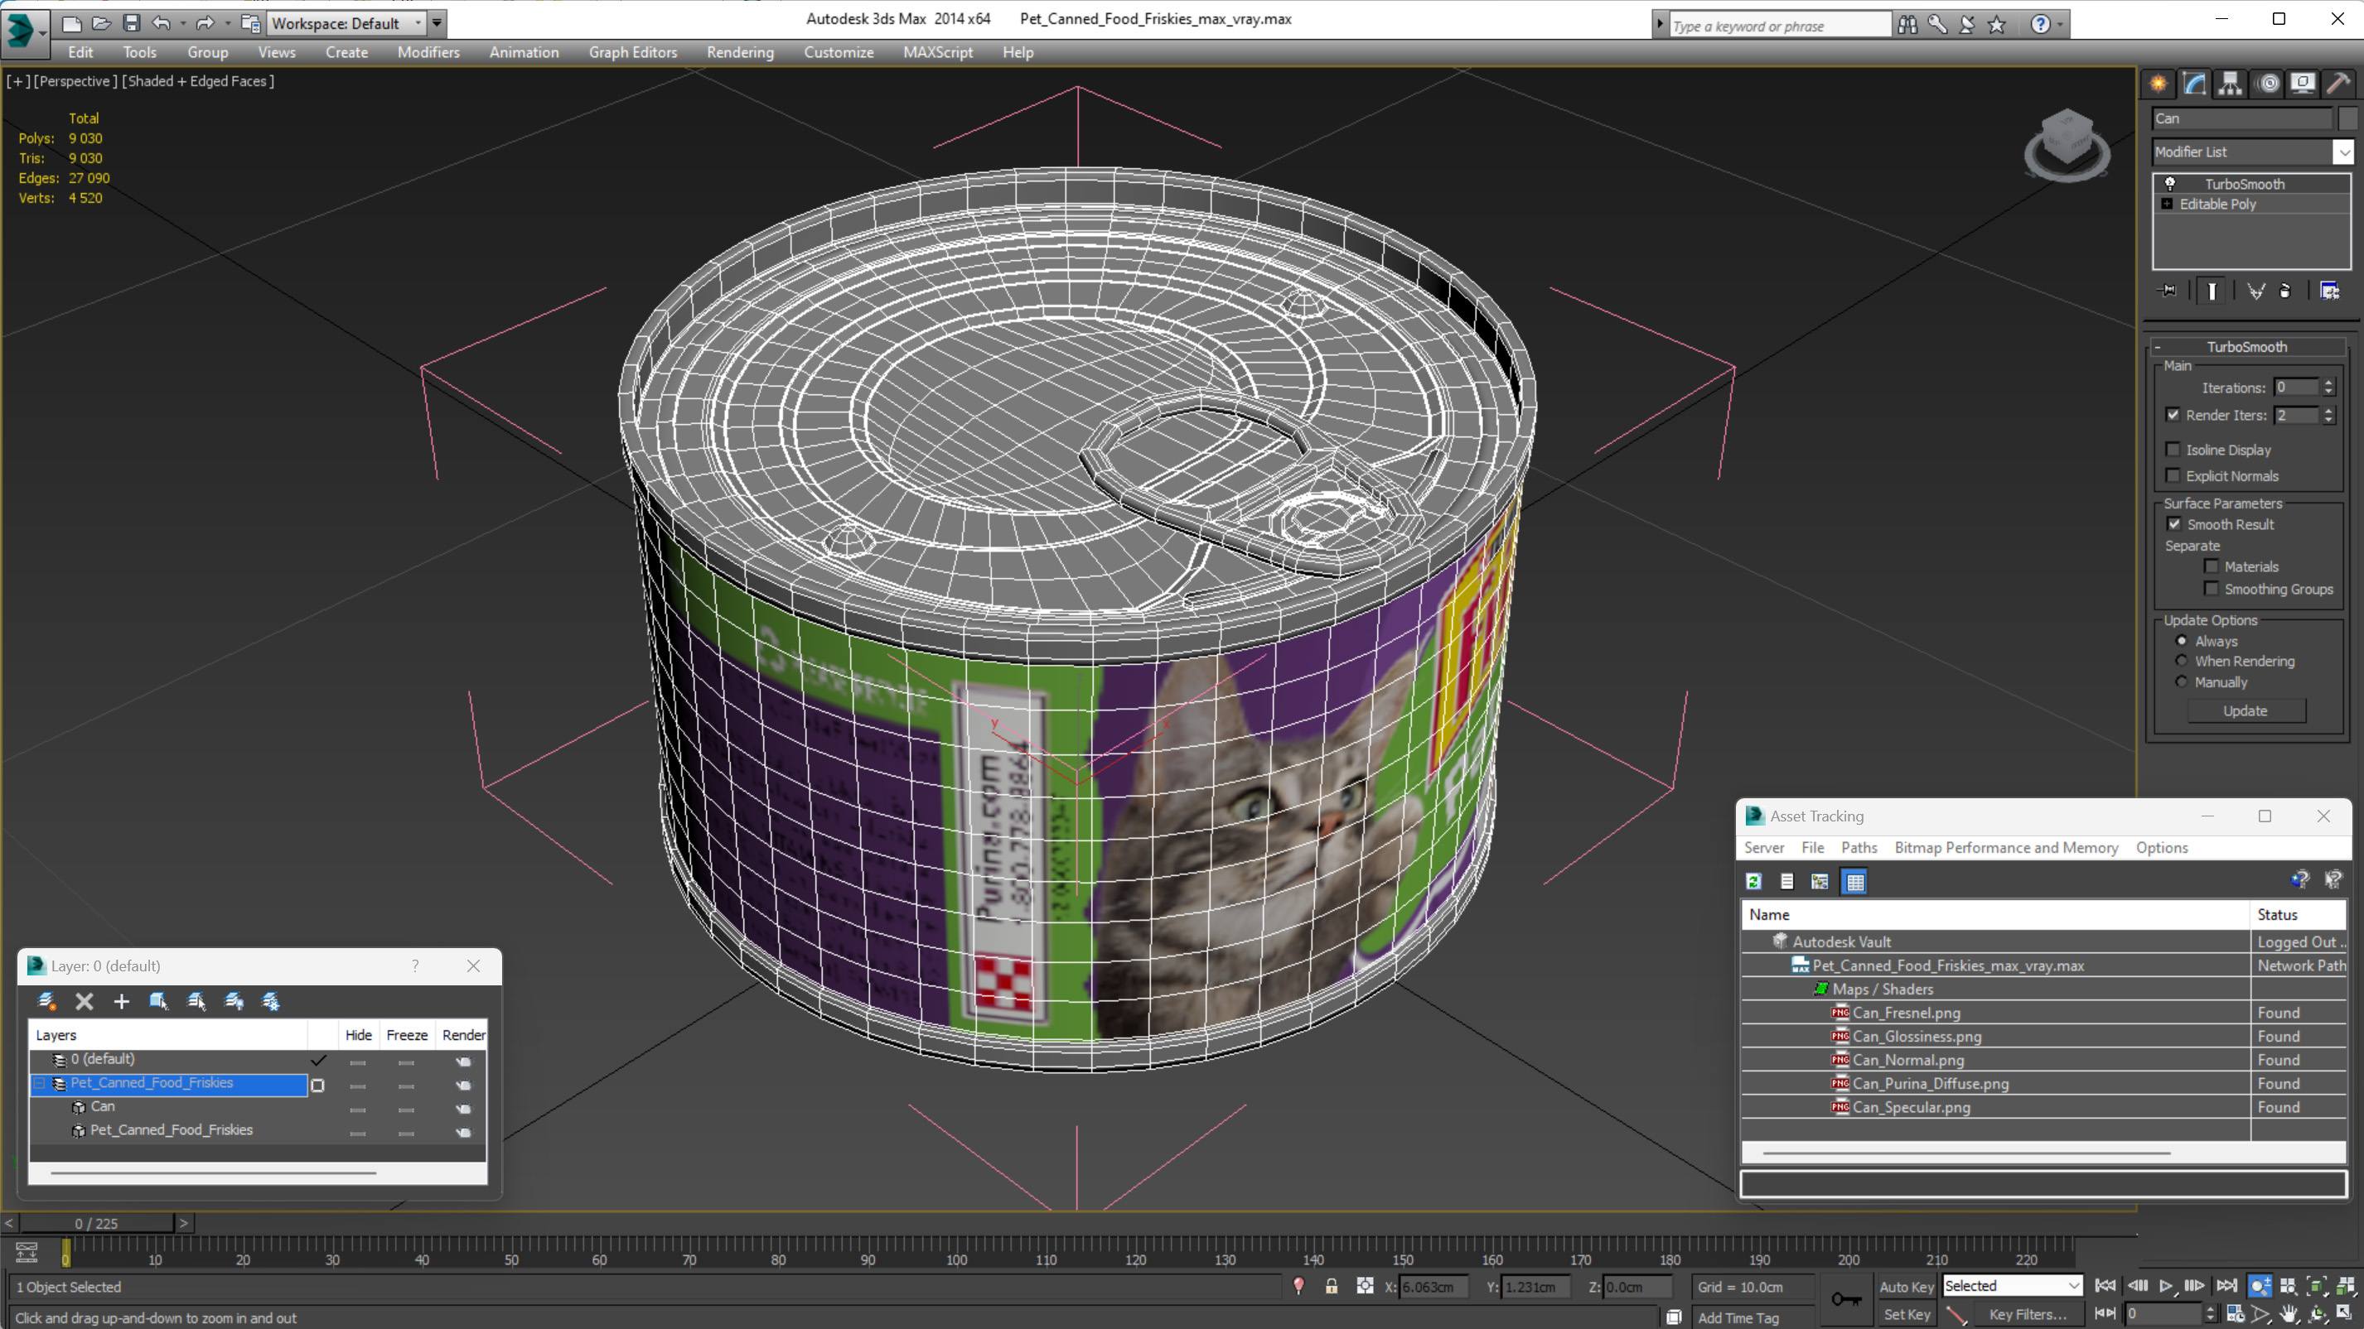Click Zoom Extents All icon
The height and width of the screenshot is (1329, 2364).
click(2345, 1286)
